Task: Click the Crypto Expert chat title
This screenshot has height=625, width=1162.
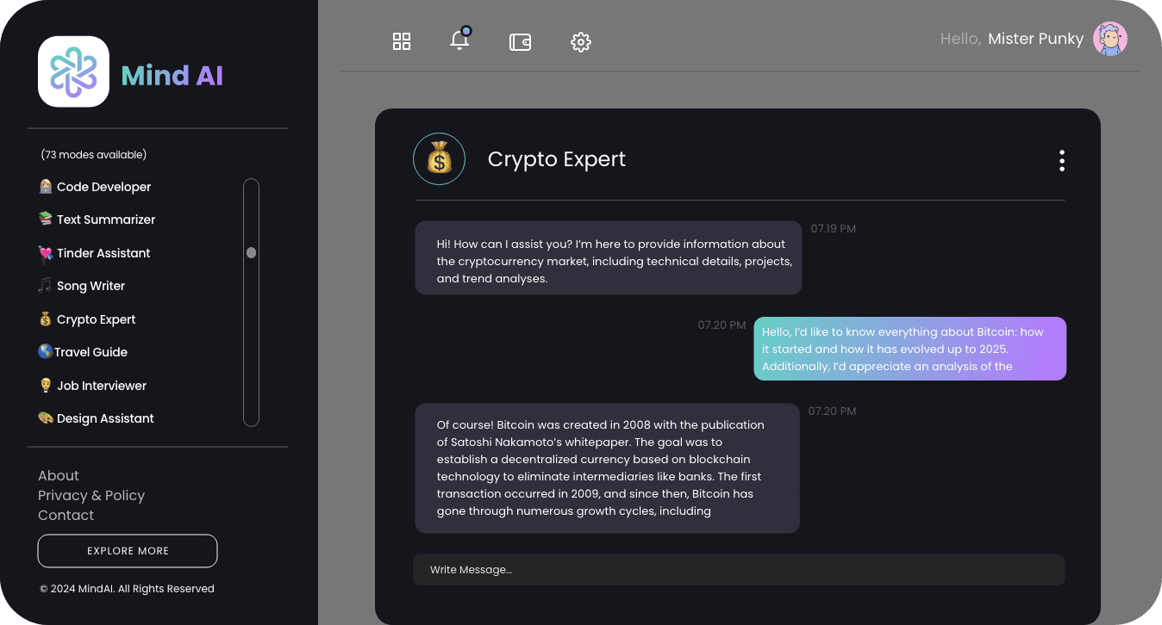Action: (557, 159)
